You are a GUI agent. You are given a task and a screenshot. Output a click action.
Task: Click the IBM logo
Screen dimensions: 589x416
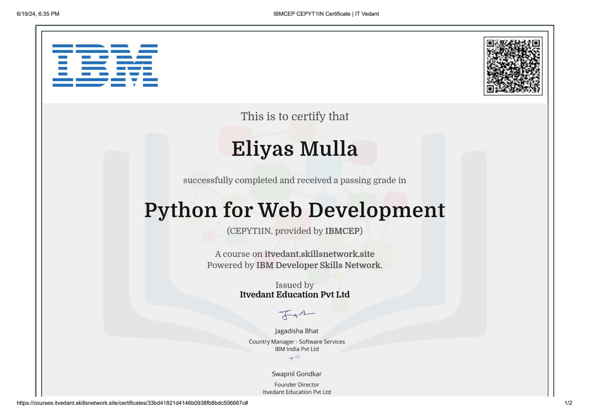105,65
